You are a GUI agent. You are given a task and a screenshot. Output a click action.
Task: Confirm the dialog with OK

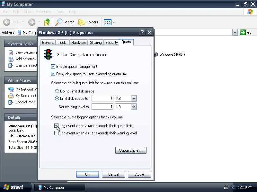[x=87, y=174]
